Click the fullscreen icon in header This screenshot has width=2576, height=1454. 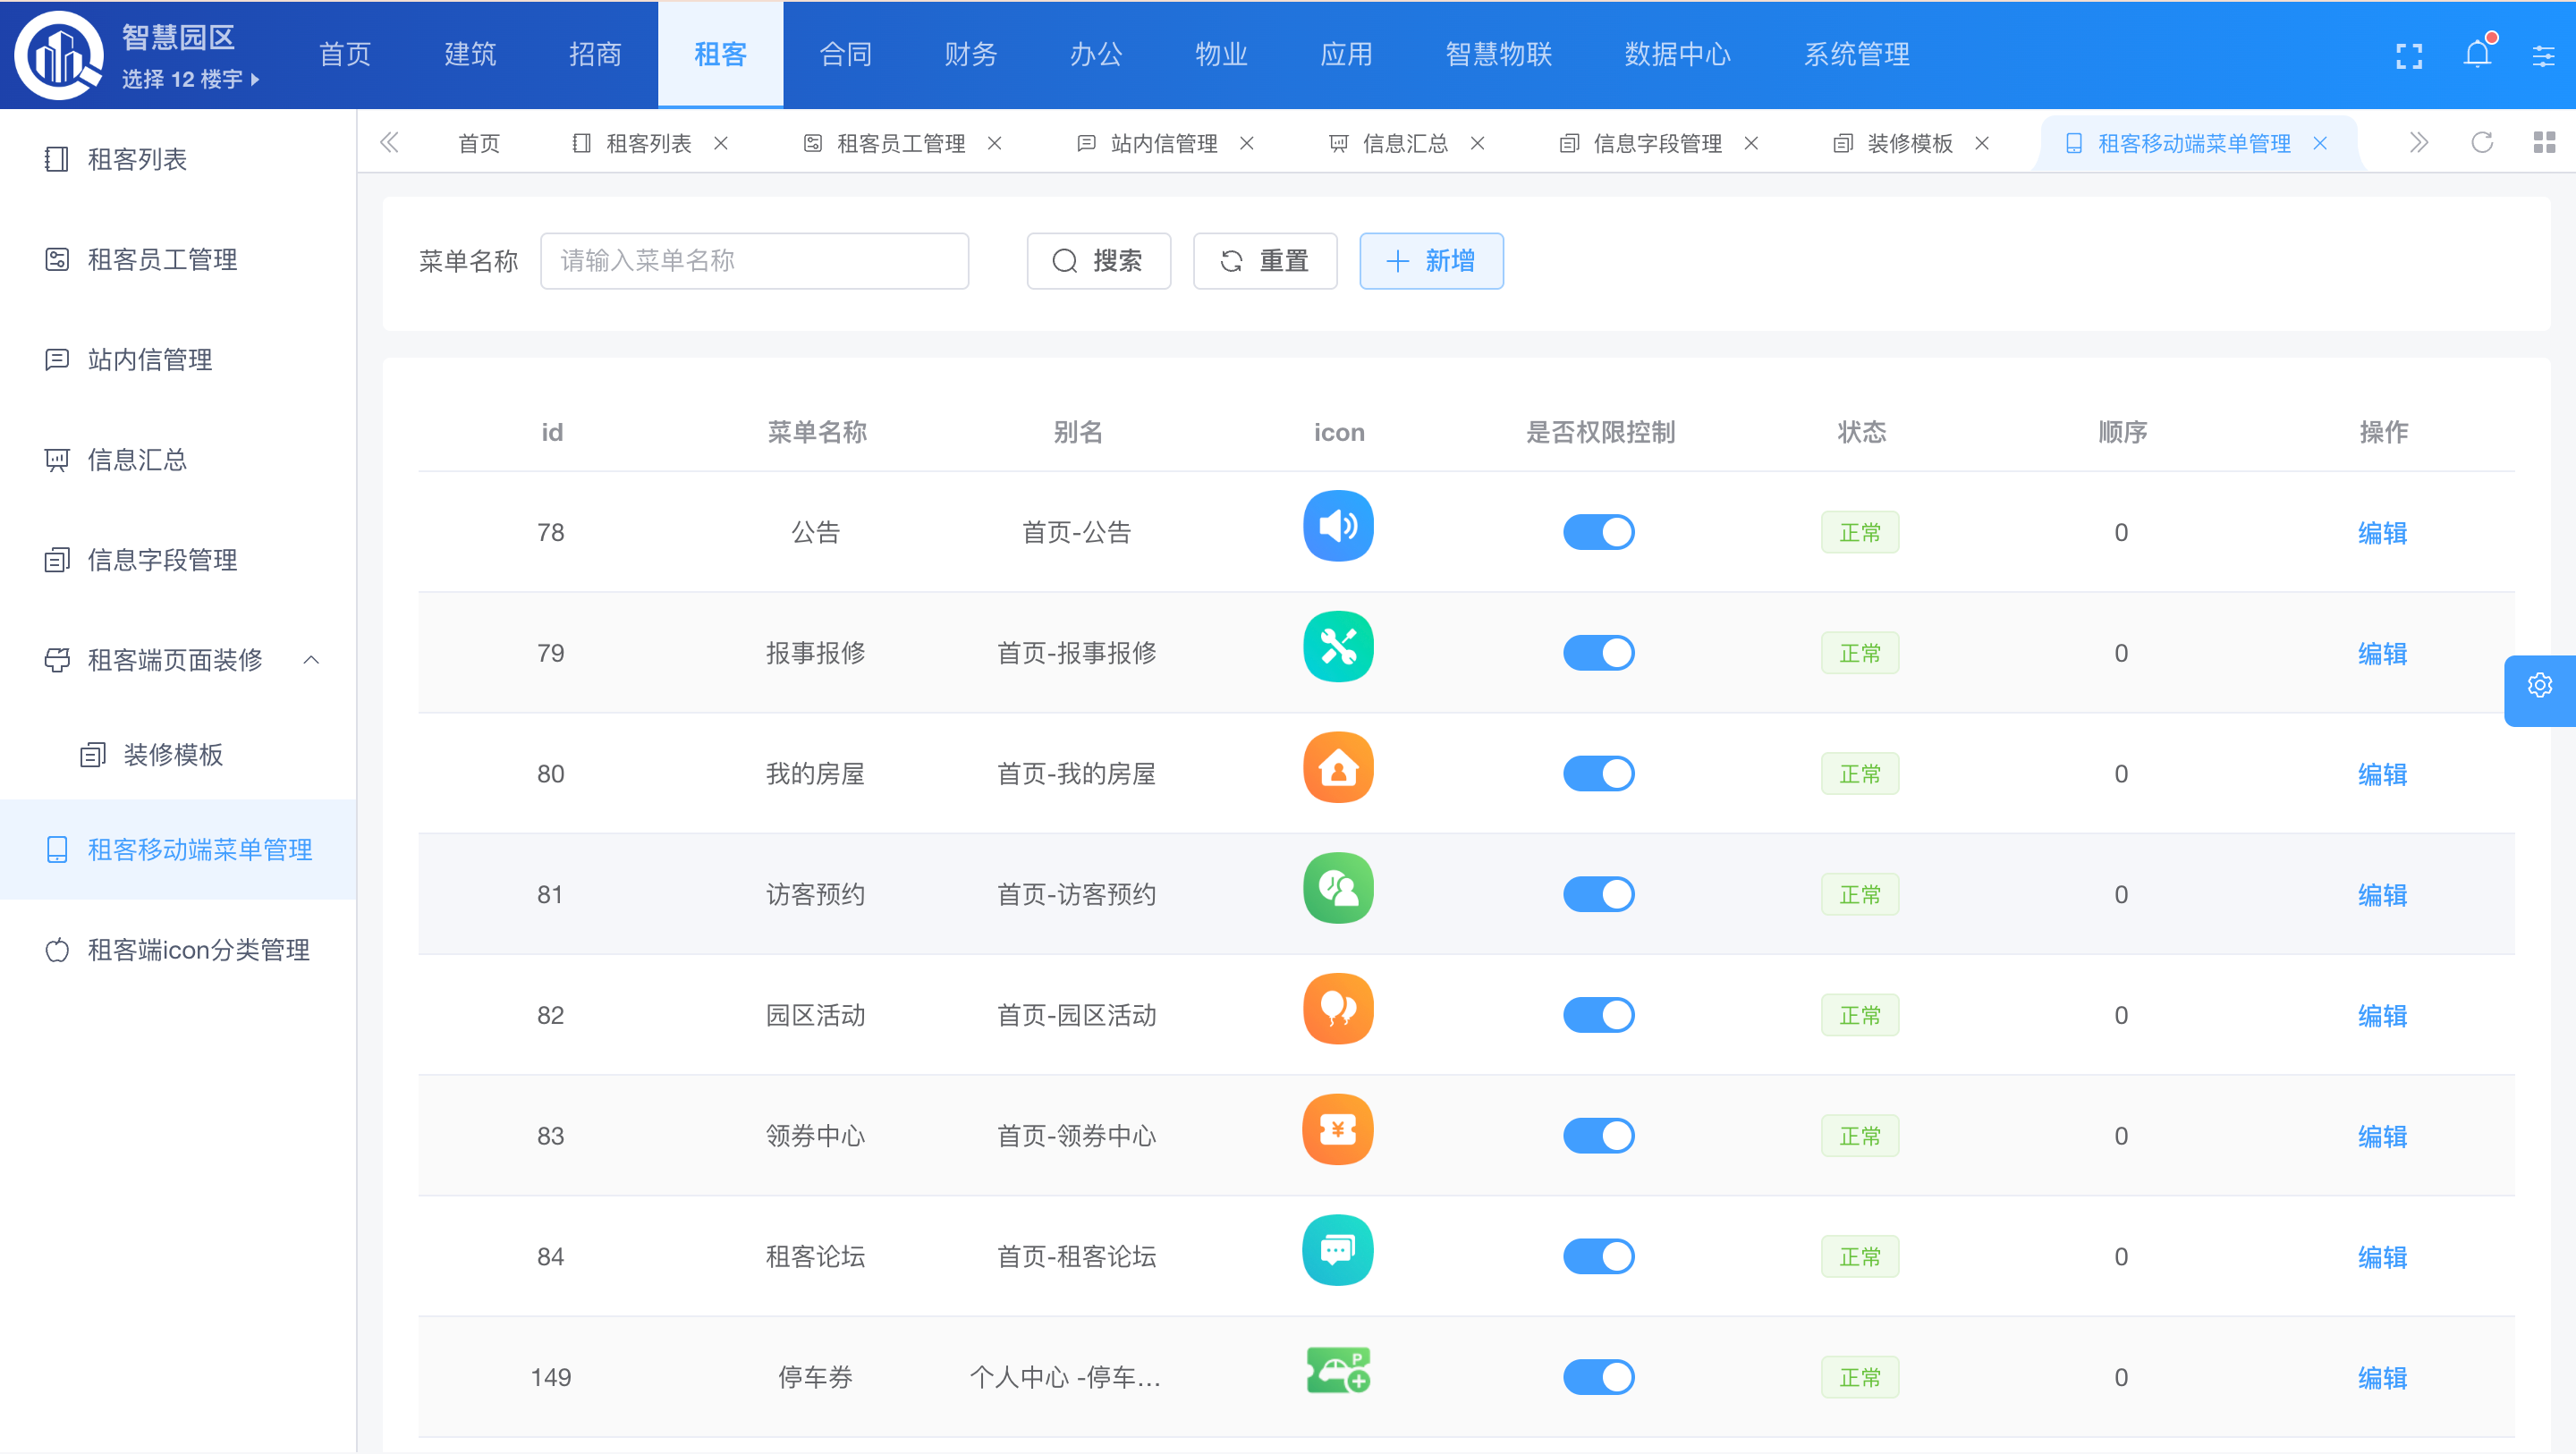coord(2408,56)
